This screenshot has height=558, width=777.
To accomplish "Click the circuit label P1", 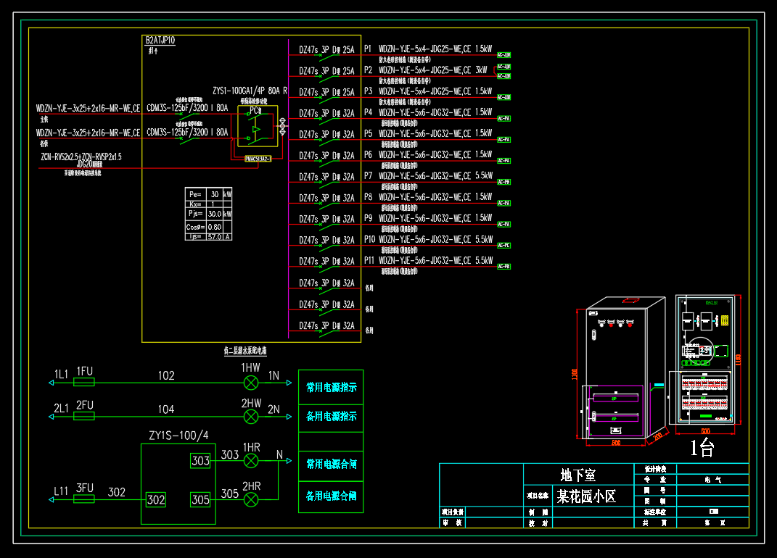I will tap(368, 49).
